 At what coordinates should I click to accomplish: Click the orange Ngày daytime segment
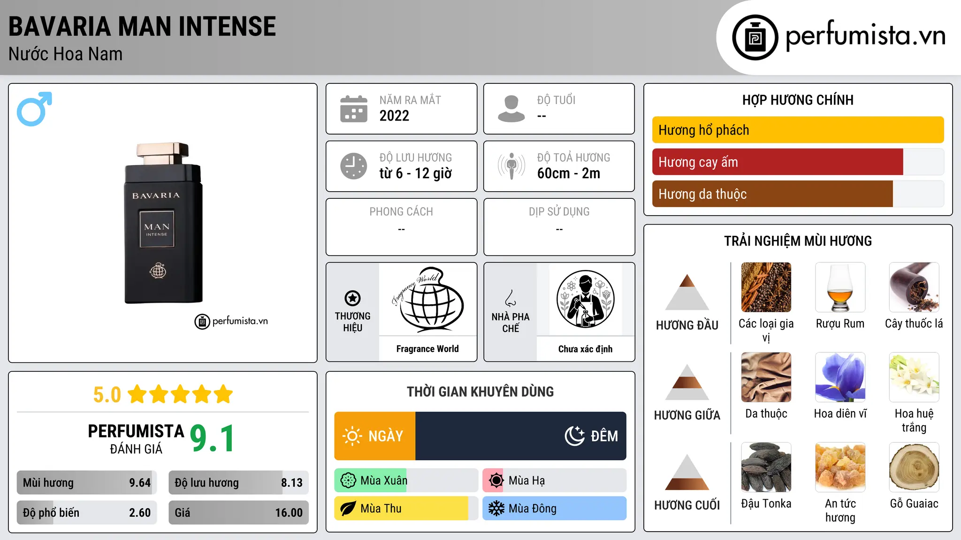tap(375, 436)
